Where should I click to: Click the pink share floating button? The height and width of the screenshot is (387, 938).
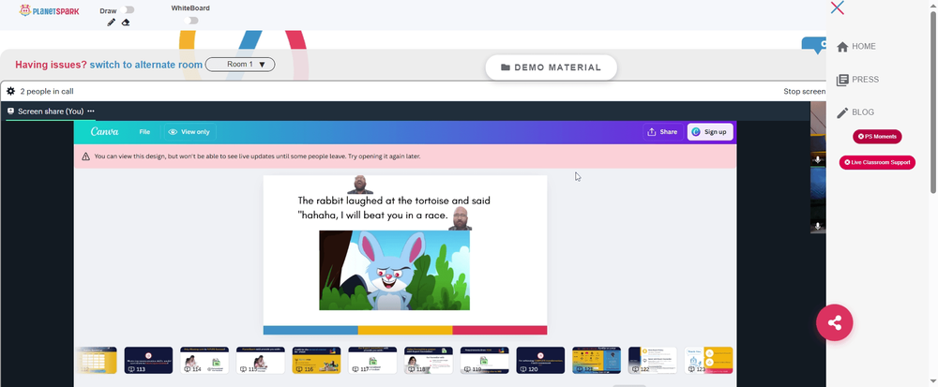point(835,323)
